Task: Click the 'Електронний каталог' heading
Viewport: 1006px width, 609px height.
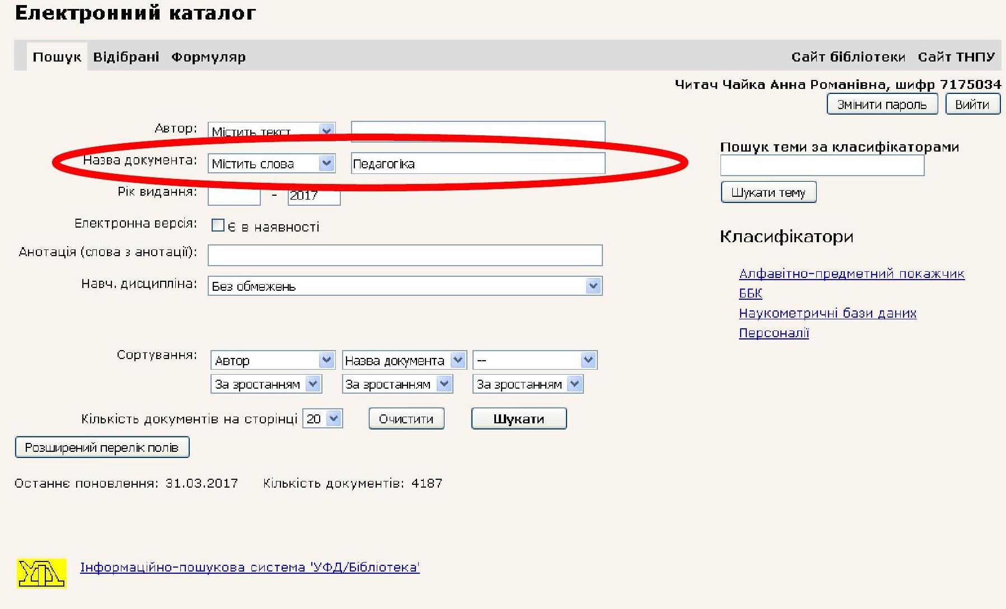Action: tap(135, 13)
